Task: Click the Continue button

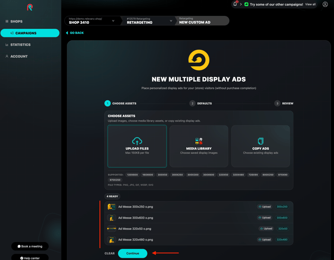Action: pos(133,254)
